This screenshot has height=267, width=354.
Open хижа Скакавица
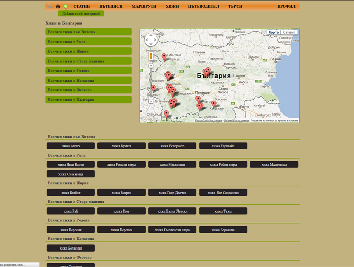click(x=71, y=174)
